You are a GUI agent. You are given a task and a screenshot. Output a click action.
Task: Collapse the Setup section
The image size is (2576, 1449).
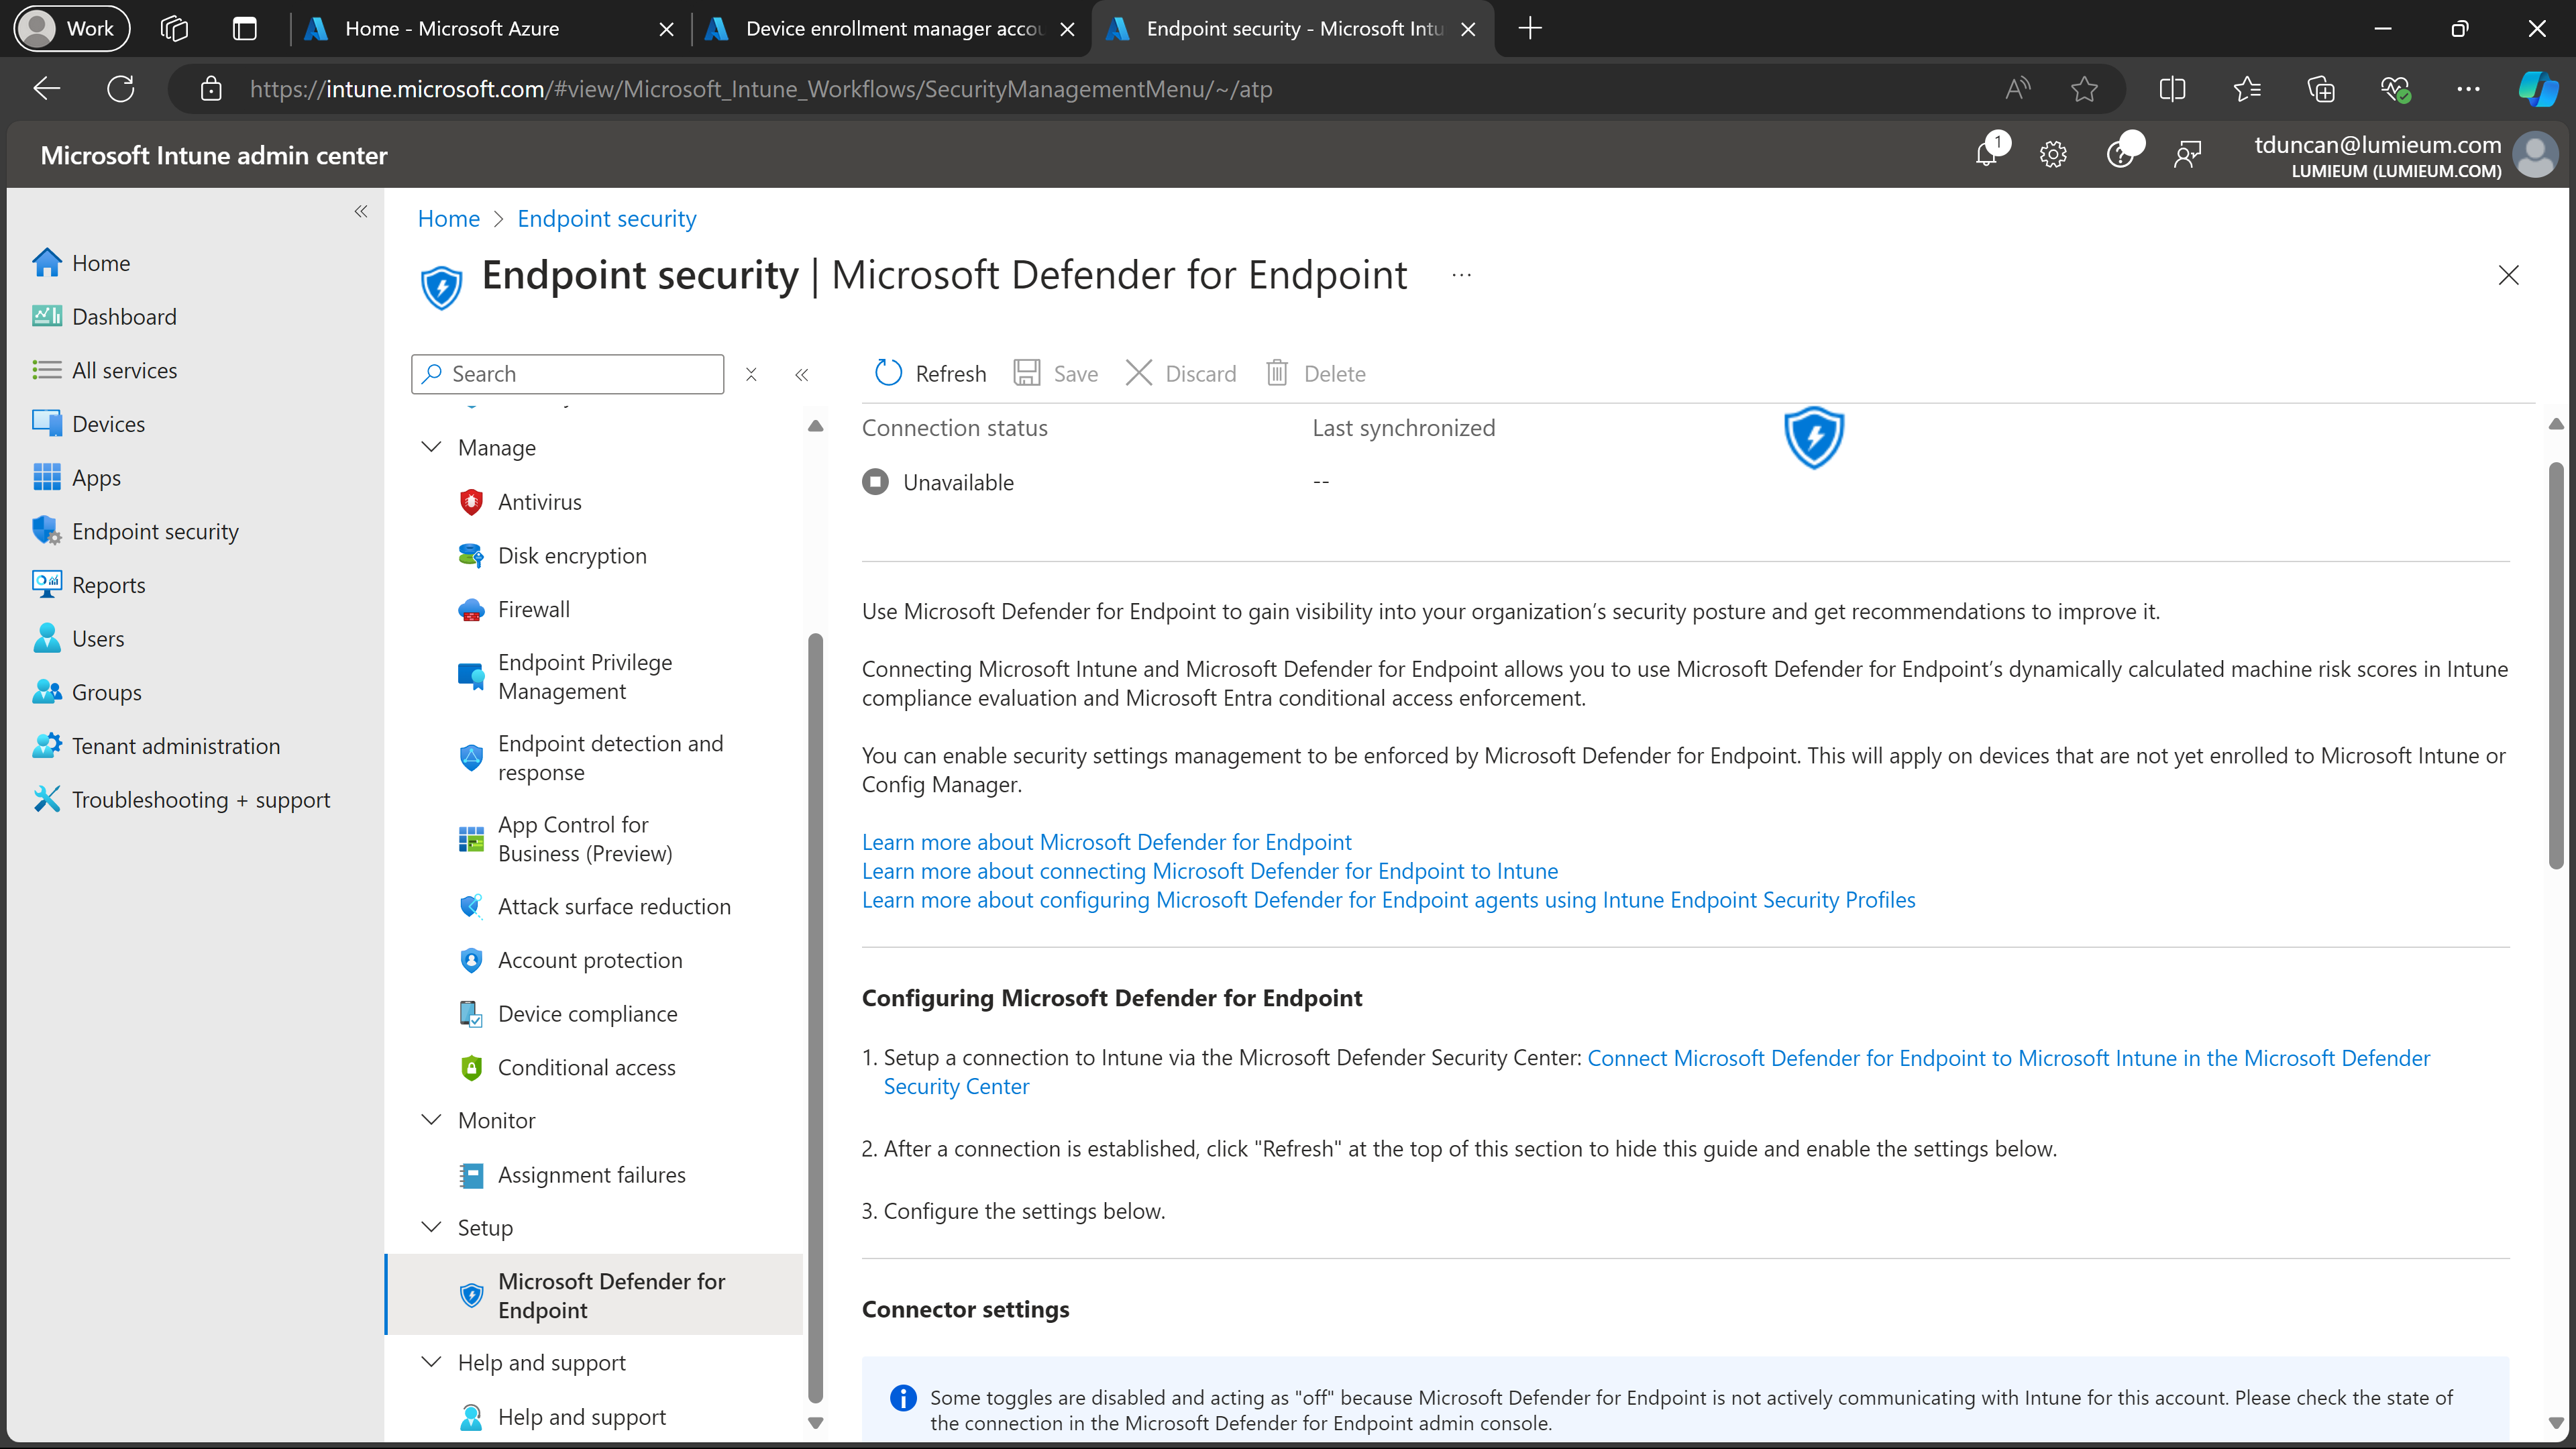431,1227
